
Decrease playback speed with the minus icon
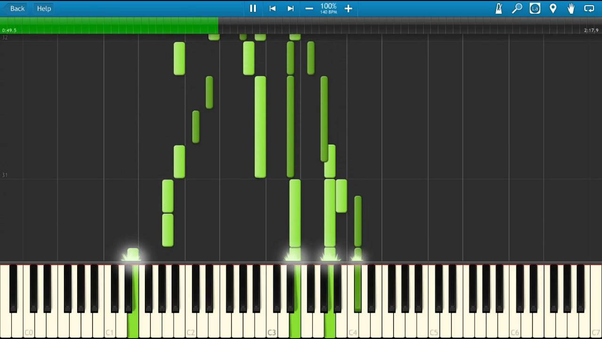(309, 8)
